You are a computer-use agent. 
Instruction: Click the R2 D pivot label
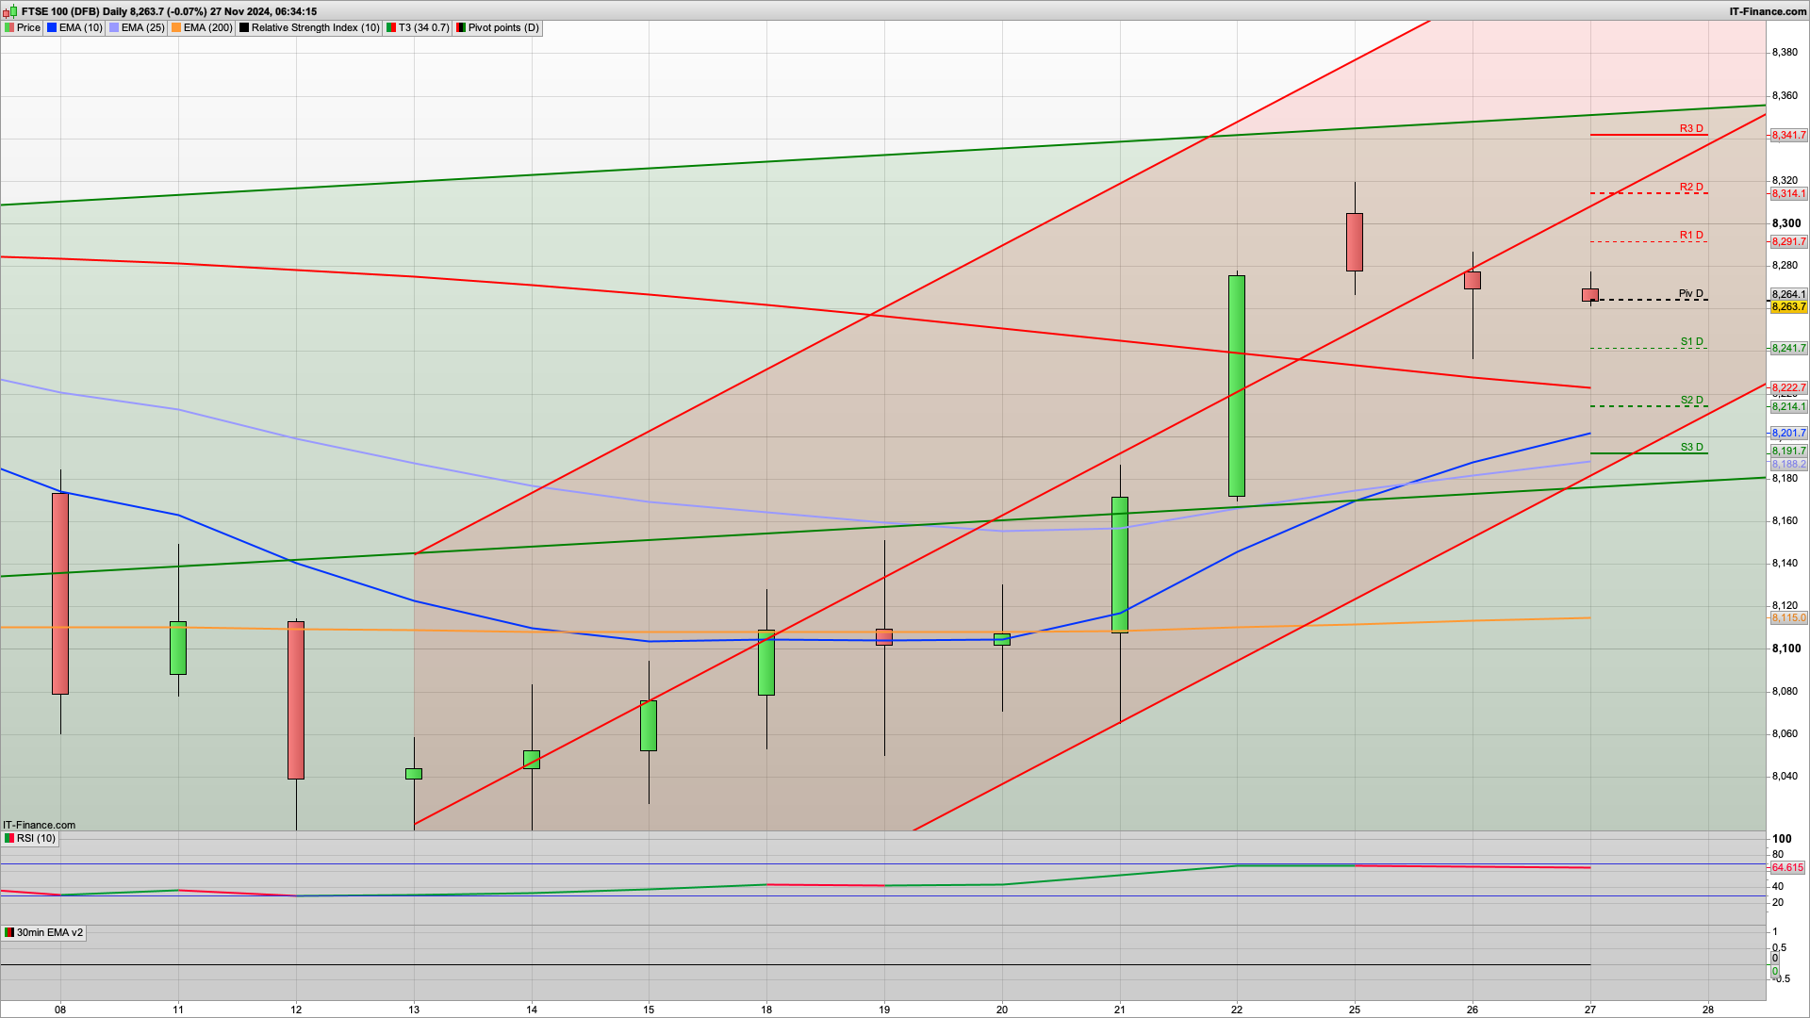[x=1691, y=187]
